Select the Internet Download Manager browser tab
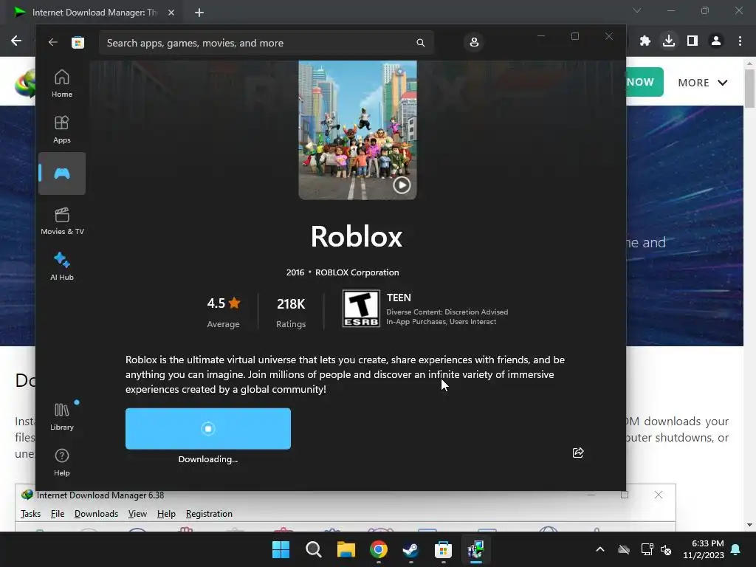The width and height of the screenshot is (756, 567). pyautogui.click(x=94, y=13)
